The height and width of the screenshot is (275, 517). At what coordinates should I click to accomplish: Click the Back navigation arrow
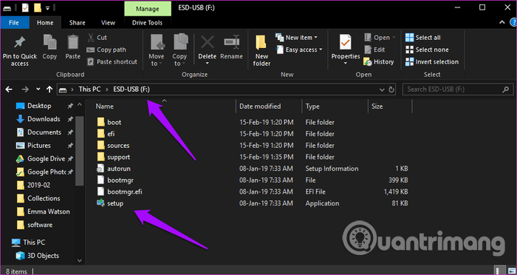coord(9,89)
